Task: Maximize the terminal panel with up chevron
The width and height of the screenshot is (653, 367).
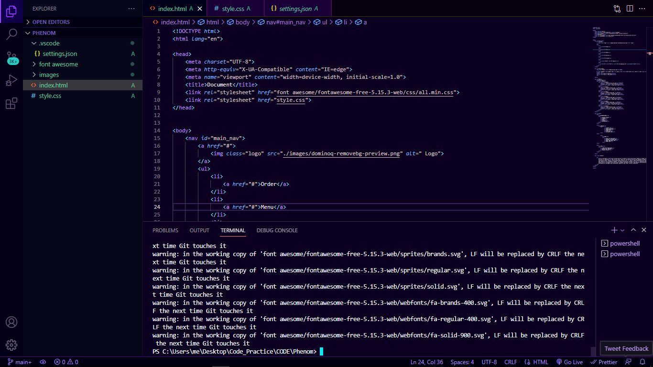Action: 633,230
